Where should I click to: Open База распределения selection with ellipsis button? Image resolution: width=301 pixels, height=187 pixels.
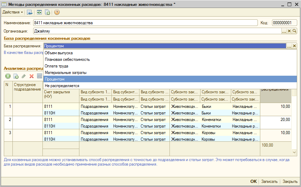click(289, 46)
